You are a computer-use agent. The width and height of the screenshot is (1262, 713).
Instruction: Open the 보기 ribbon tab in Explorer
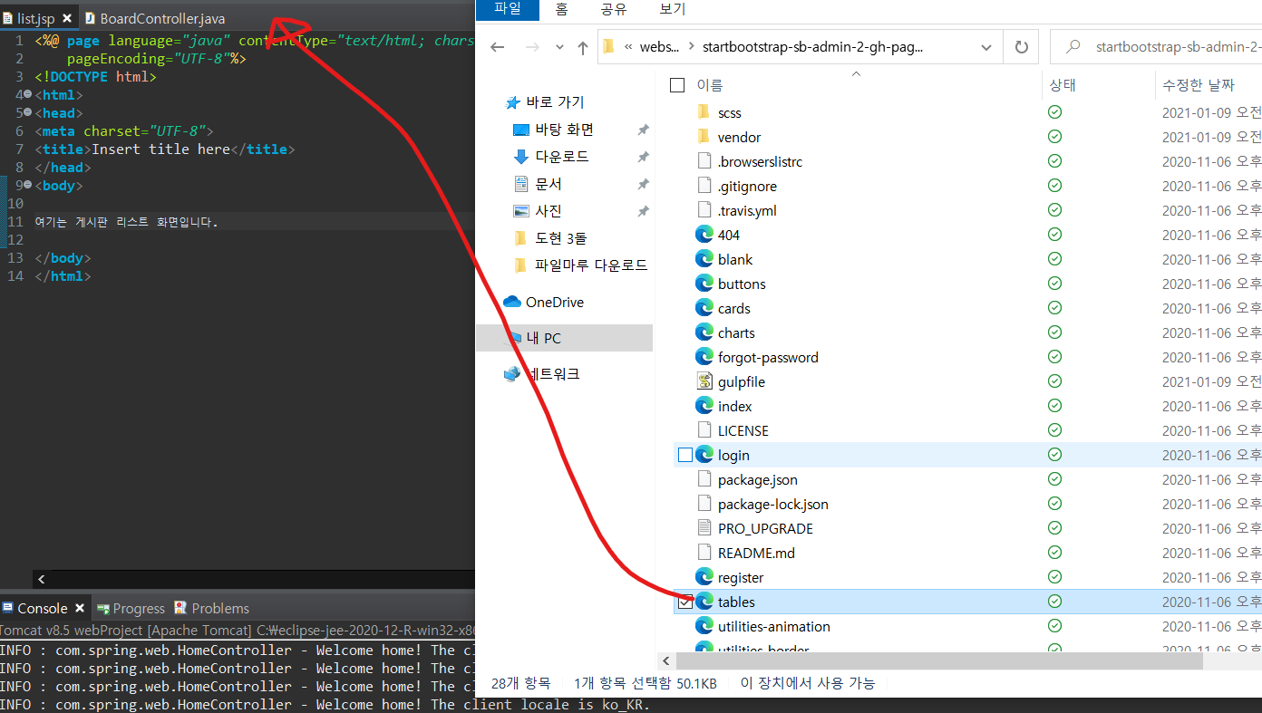click(673, 9)
